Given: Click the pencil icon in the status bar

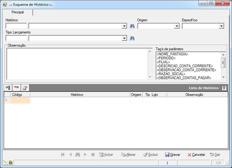Looking at the screenshot, I should 5,163.
